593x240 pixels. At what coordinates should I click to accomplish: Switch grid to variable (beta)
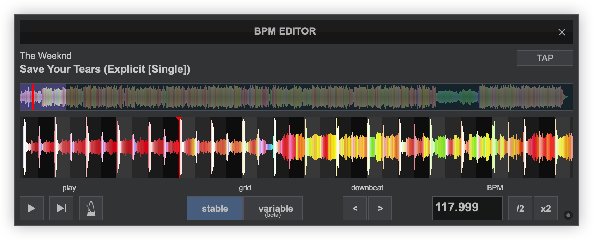(273, 208)
